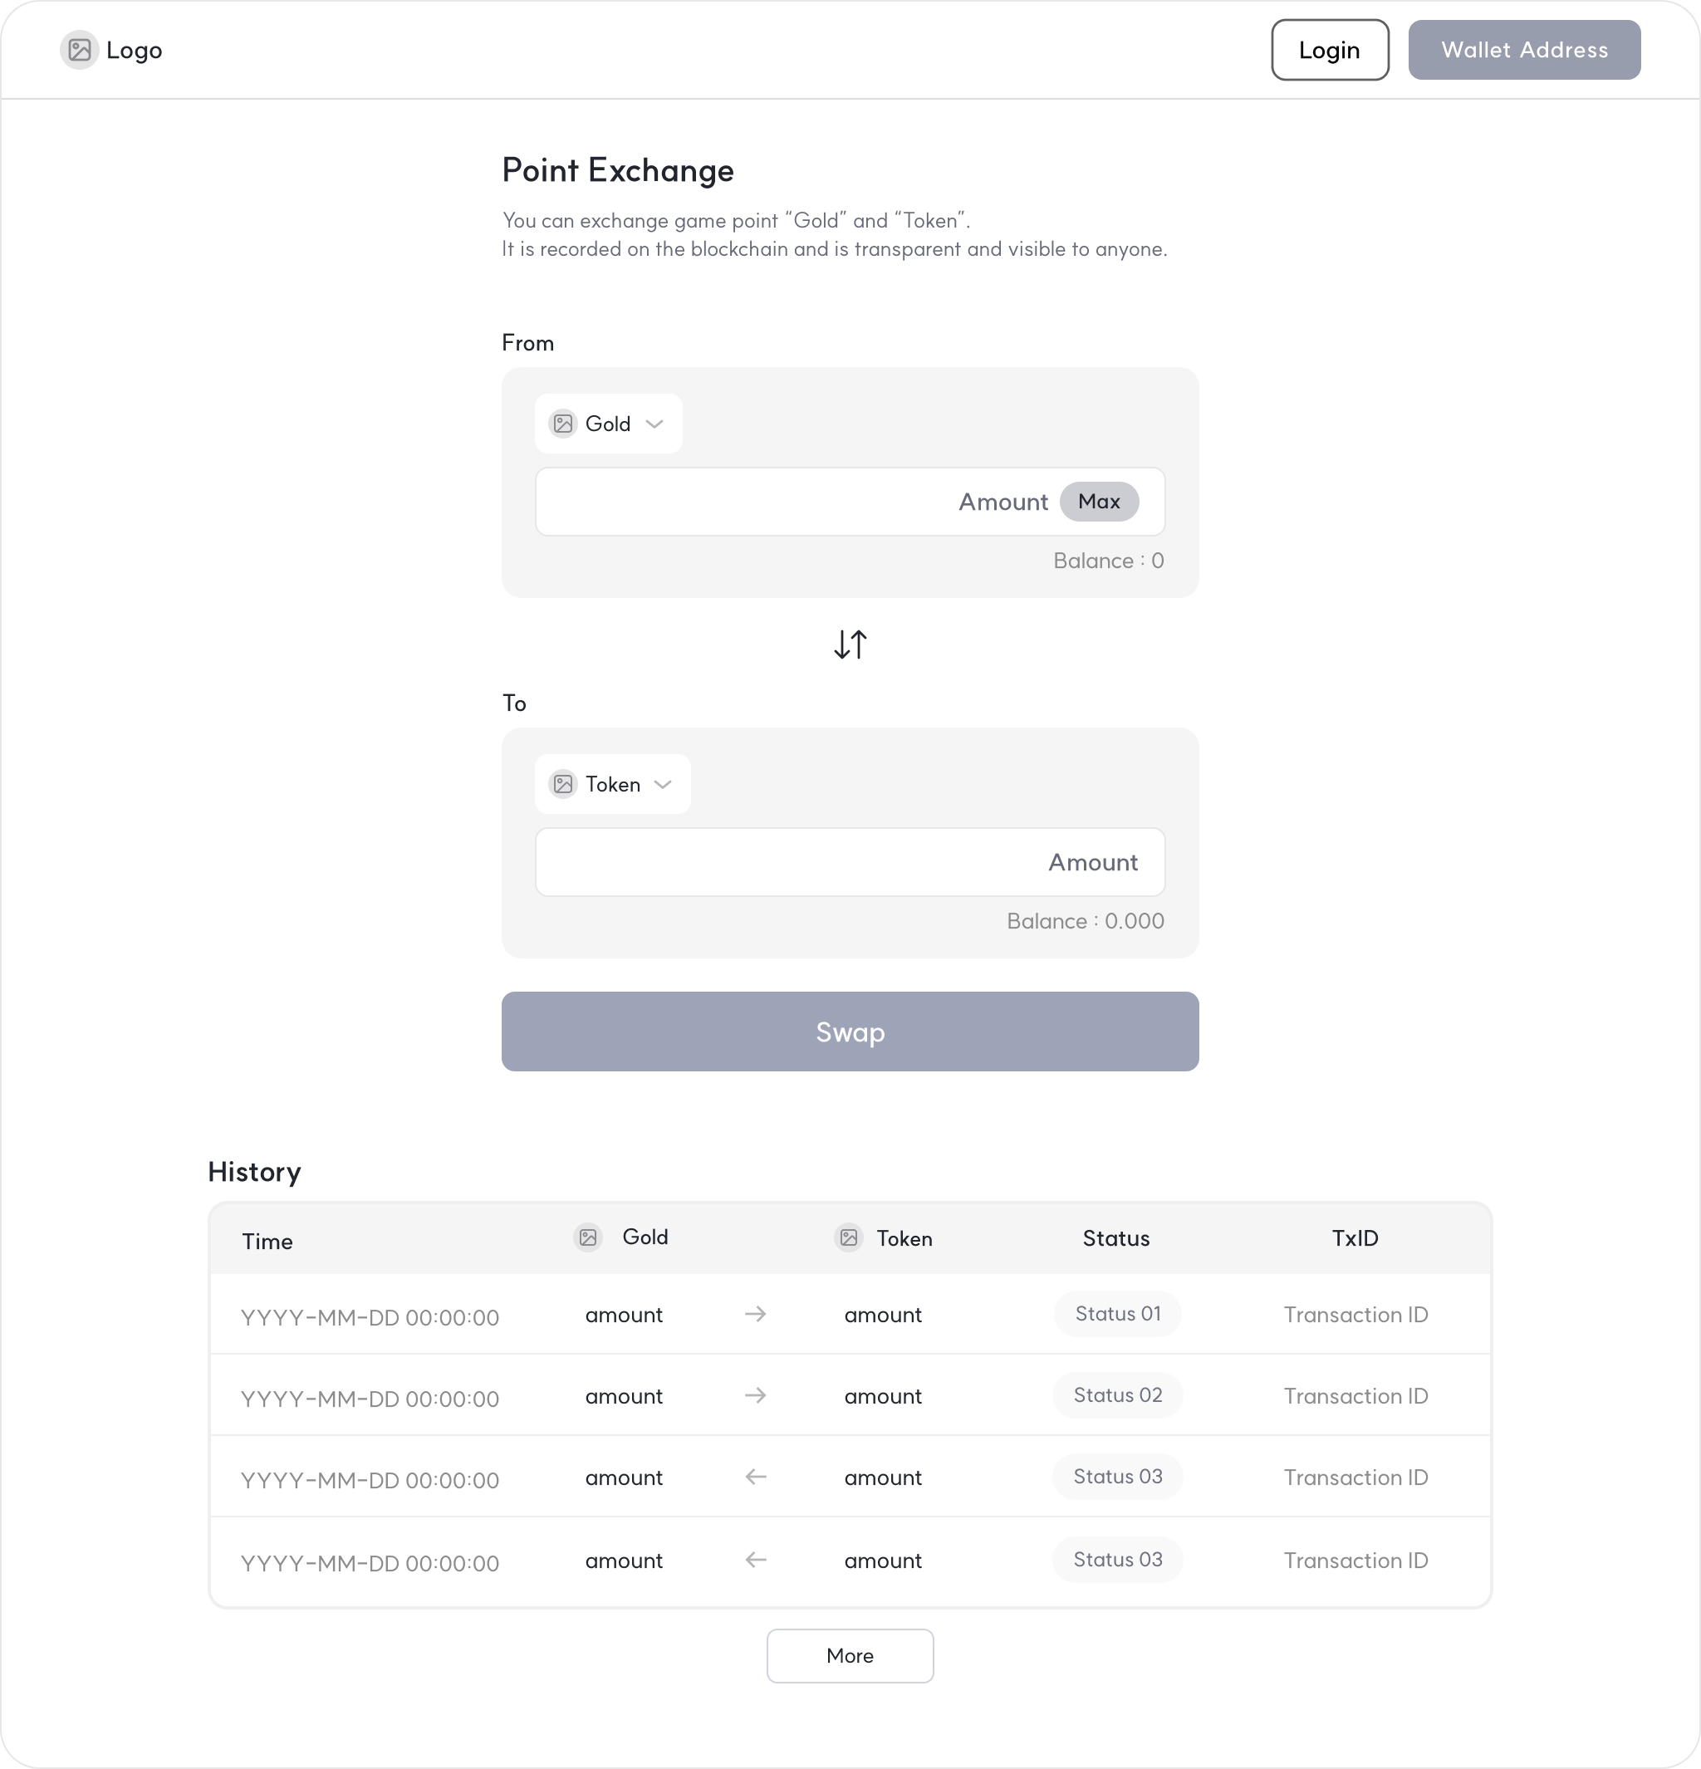Load more history with More button
1701x1769 pixels.
[850, 1655]
